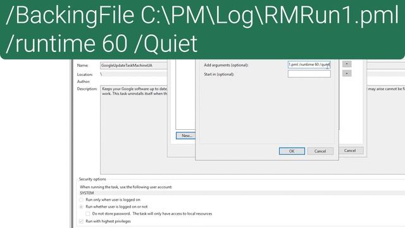The image size is (405, 228).
Task: Click the OK button in the action dialog
Action: [x=292, y=151]
